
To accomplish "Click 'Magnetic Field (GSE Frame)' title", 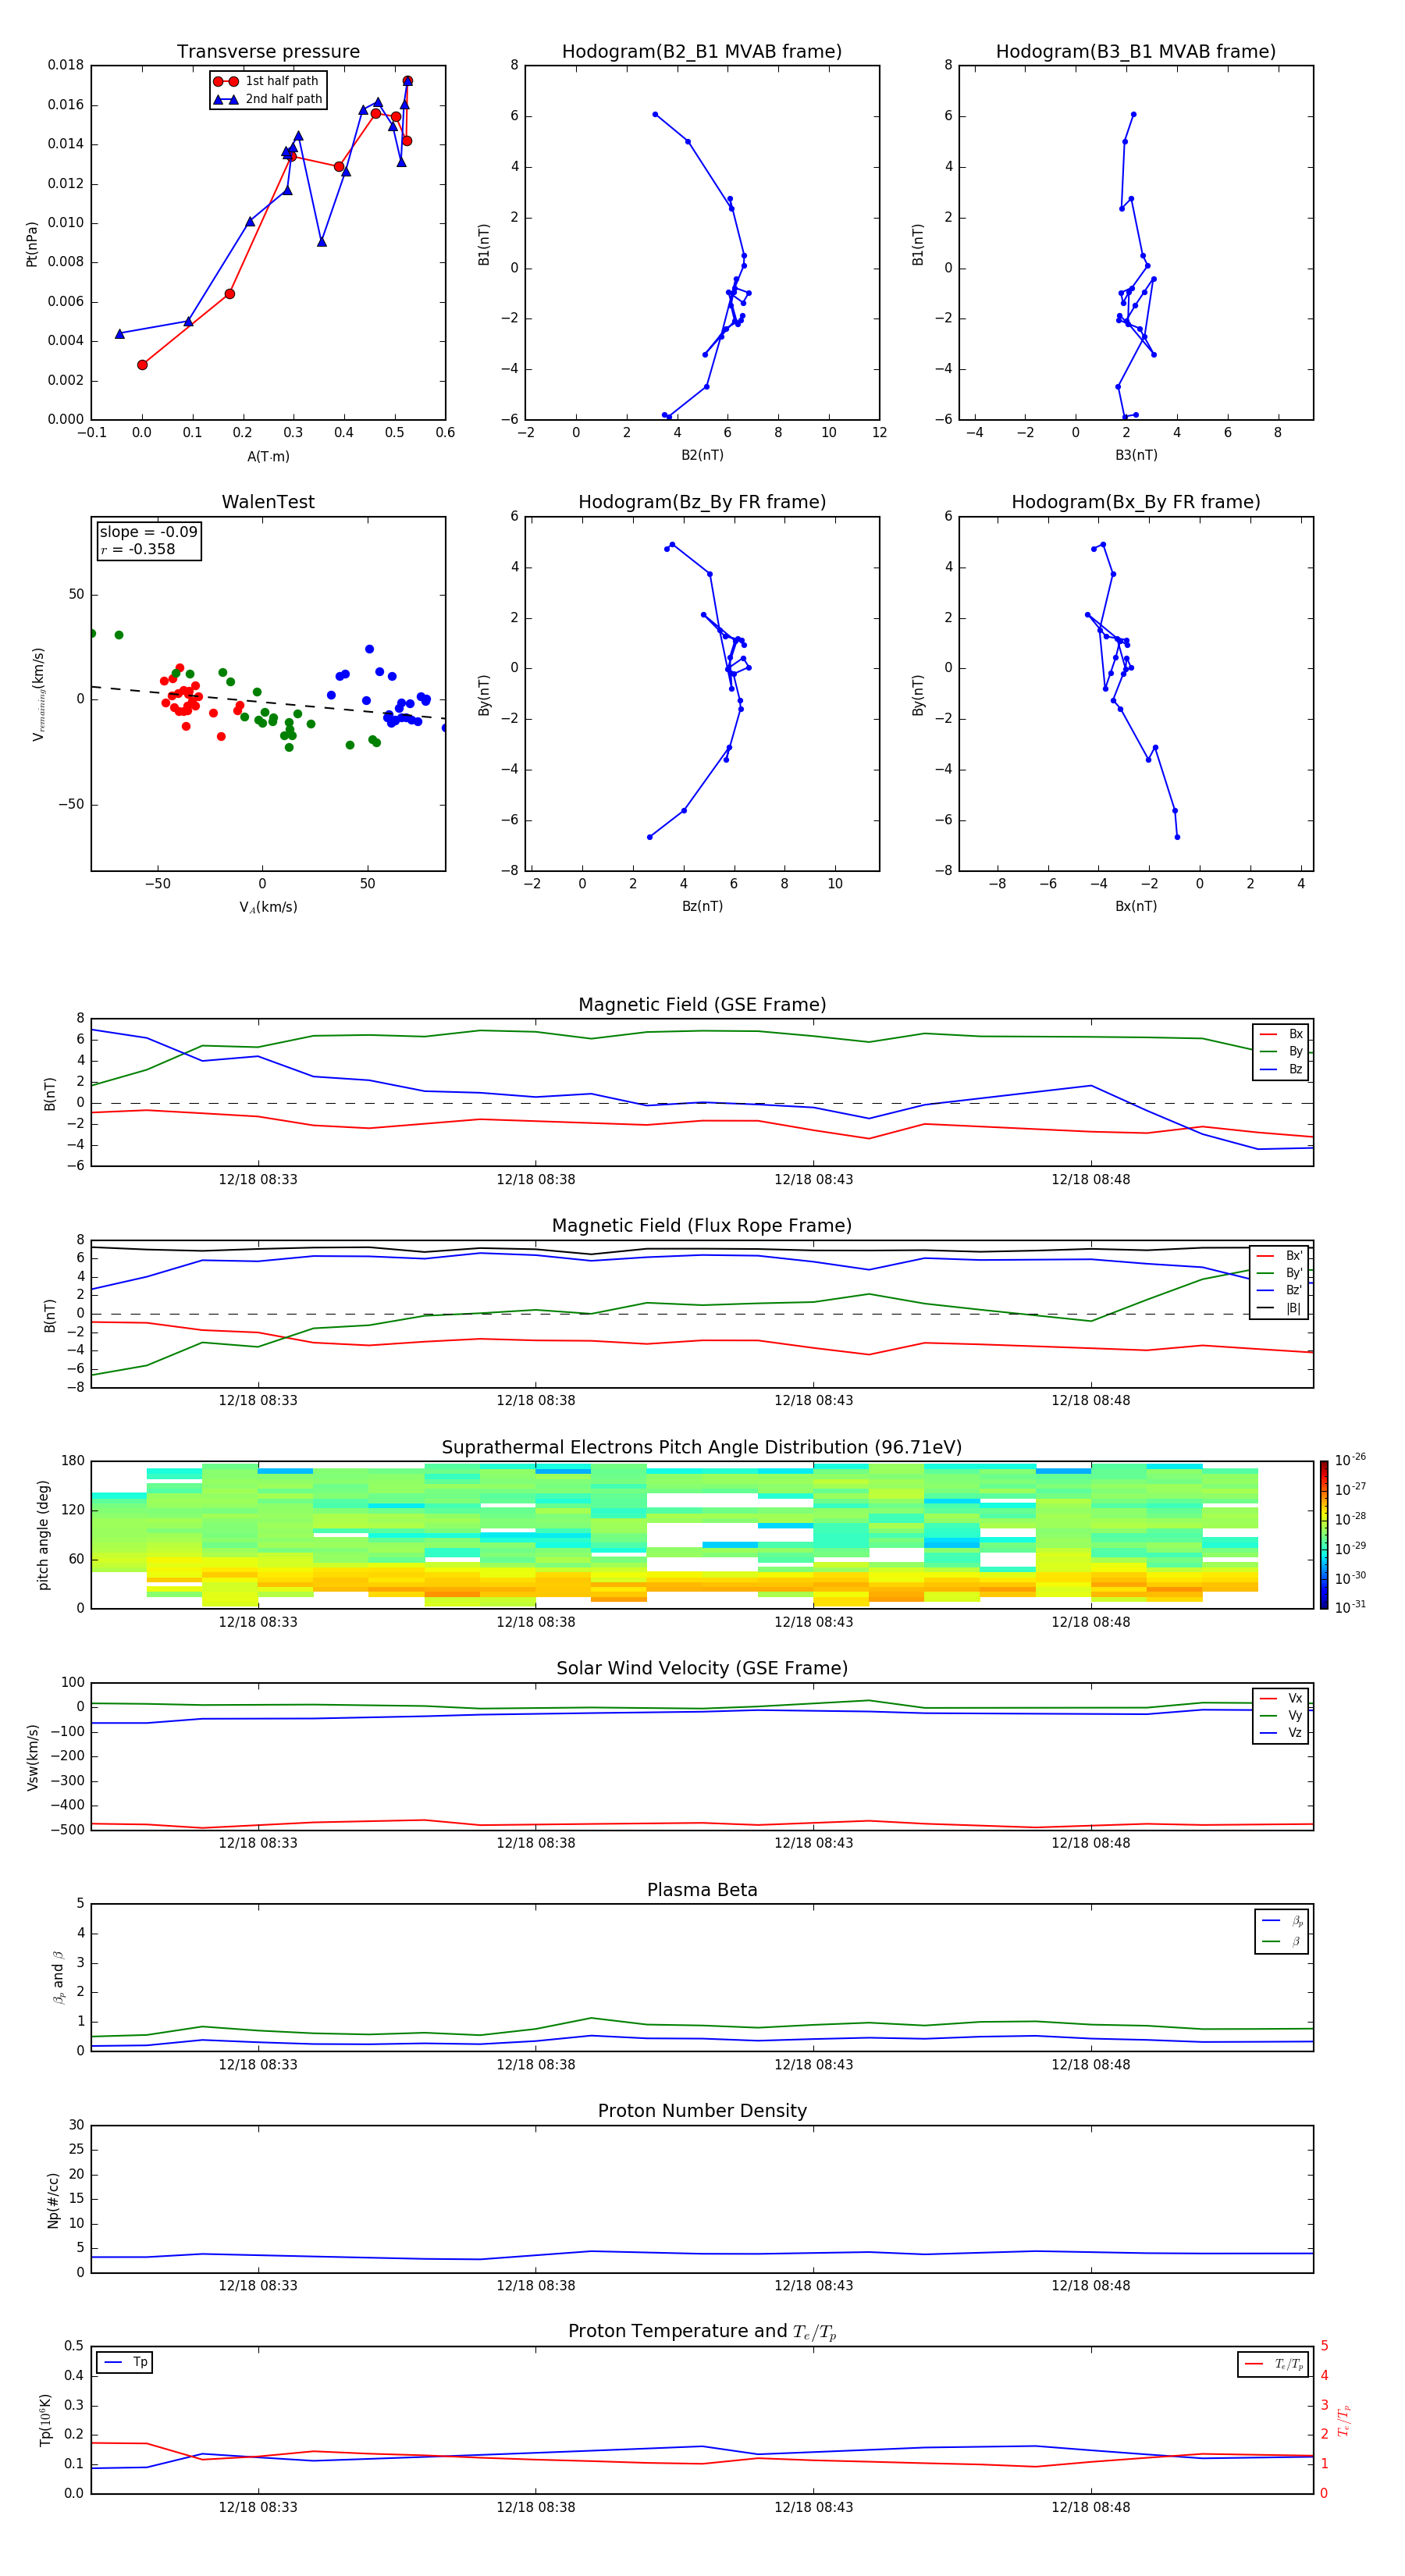I will coord(702,1004).
